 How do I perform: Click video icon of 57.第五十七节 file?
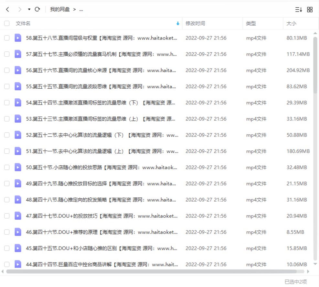[x=18, y=54]
